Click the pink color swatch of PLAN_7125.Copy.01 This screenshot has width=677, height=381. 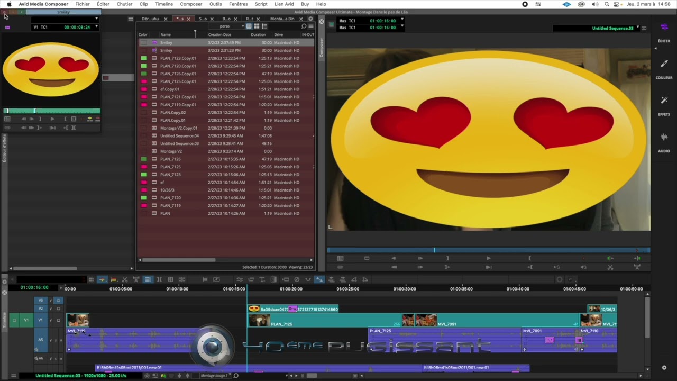point(143,81)
